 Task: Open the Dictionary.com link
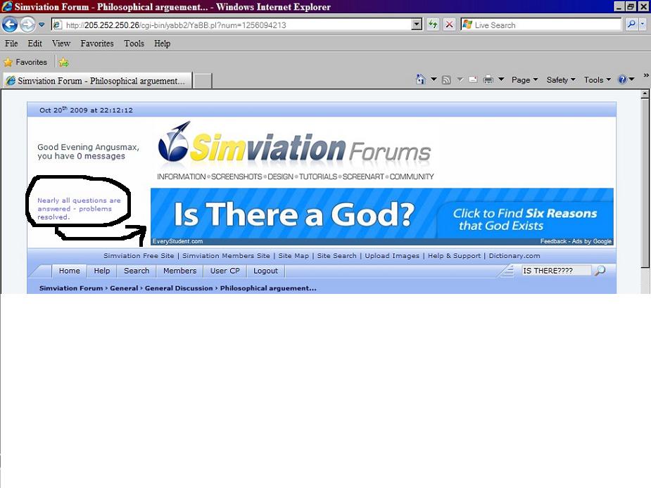pos(514,256)
